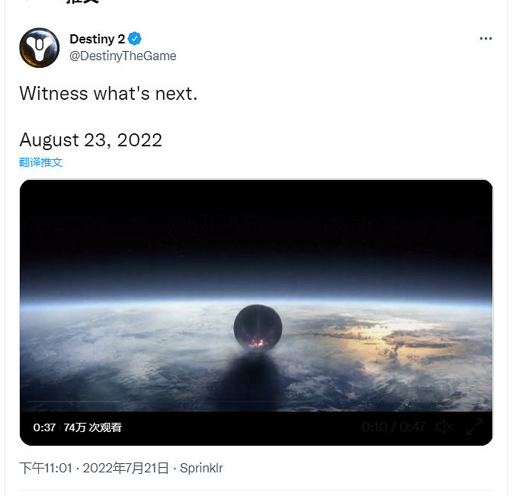
Task: Click the 0:37 remaining time label
Action: coord(44,427)
